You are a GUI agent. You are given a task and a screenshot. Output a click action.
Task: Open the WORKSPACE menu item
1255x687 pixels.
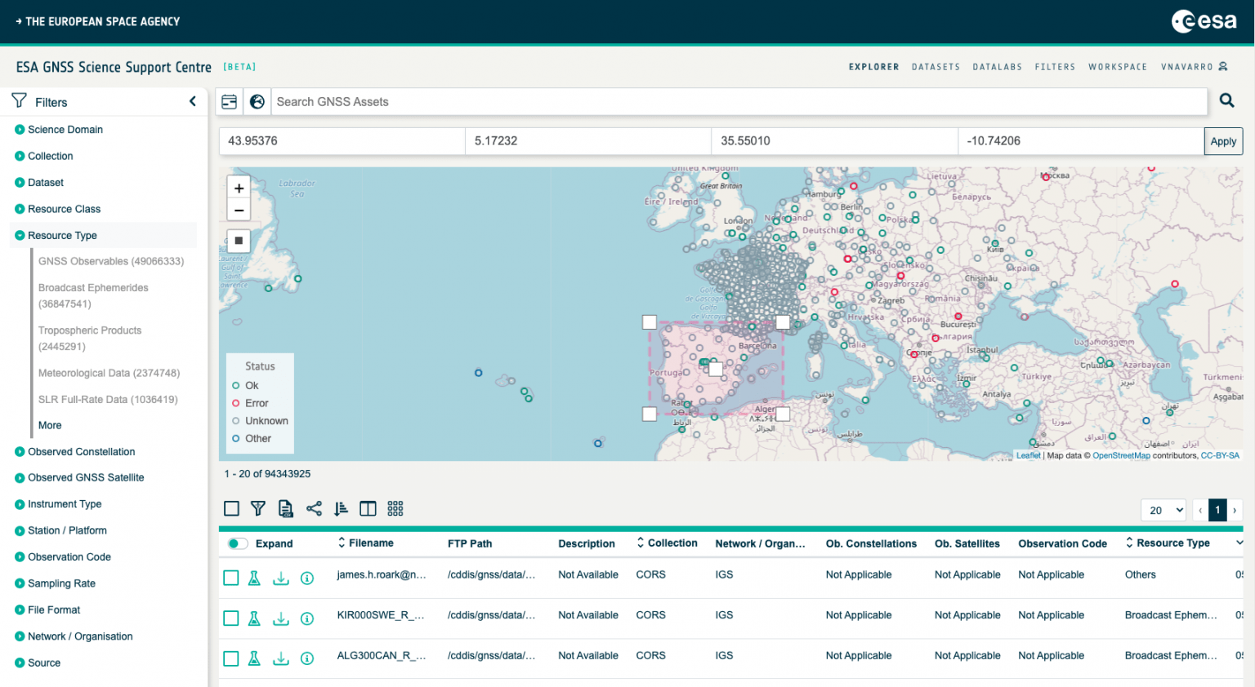tap(1118, 67)
